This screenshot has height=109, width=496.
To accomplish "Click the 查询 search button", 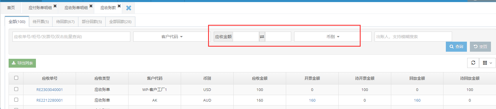I will (x=456, y=47).
